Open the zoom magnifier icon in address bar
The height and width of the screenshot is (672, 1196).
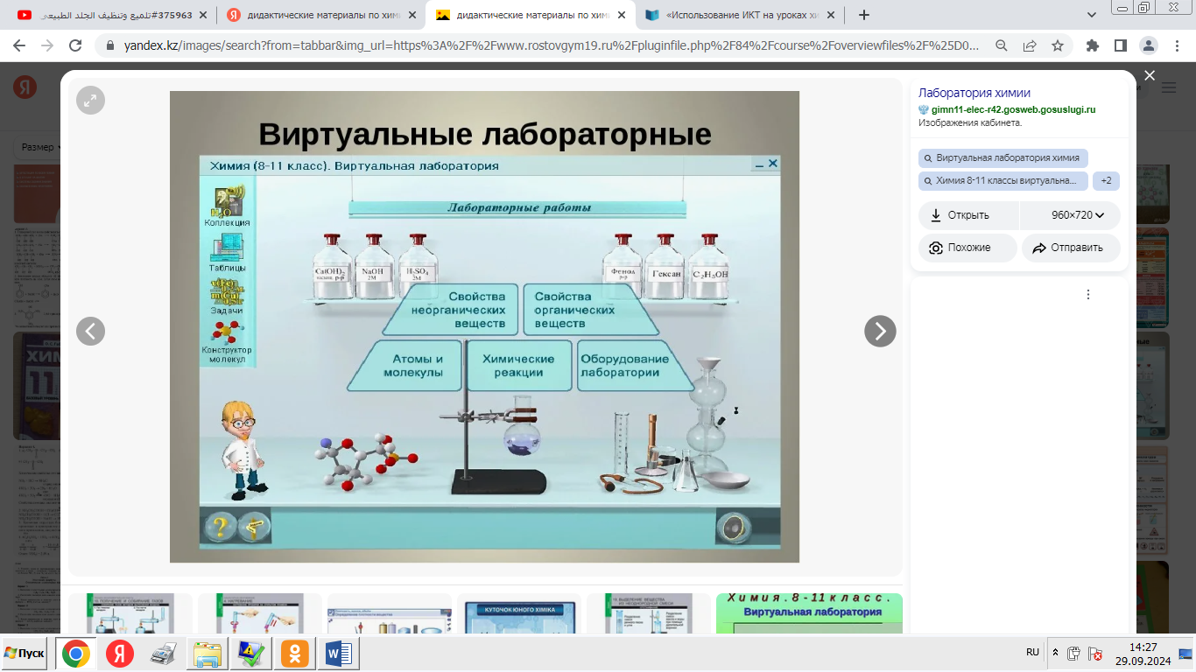pos(1002,45)
